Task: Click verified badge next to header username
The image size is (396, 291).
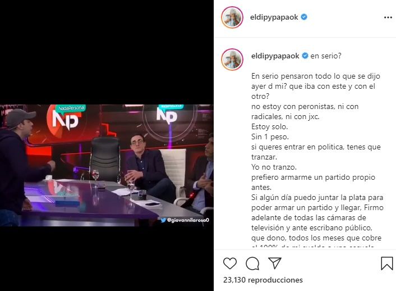Action: pos(304,17)
